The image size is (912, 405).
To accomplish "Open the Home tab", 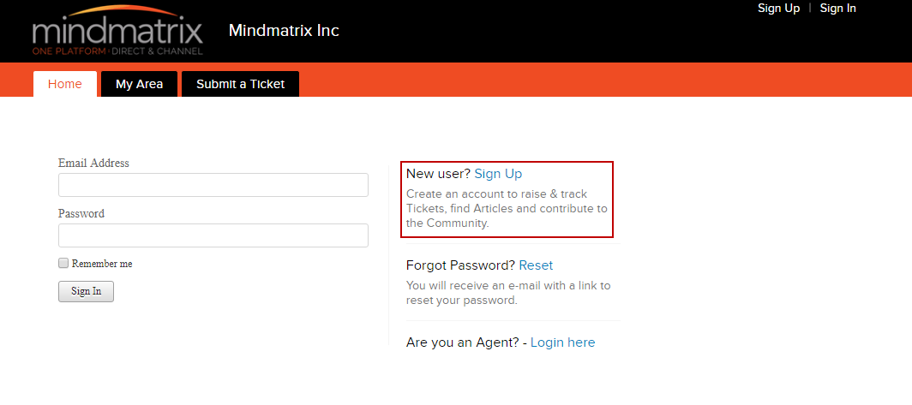I will (65, 84).
